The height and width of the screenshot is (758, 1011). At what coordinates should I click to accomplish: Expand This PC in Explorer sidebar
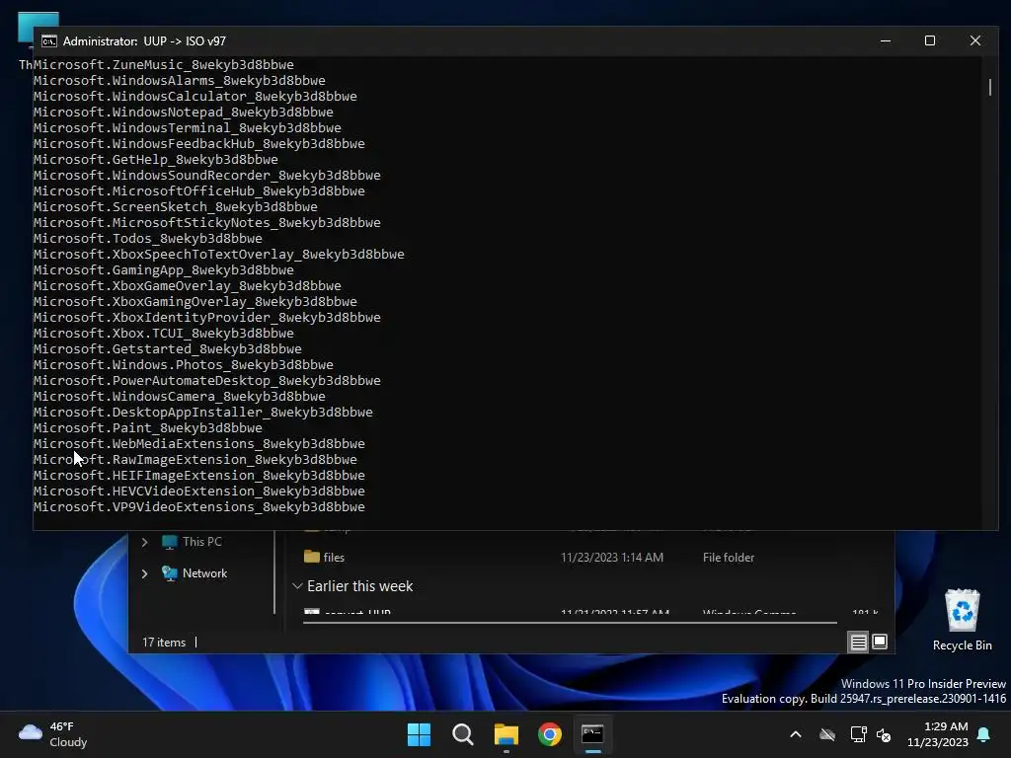(144, 542)
